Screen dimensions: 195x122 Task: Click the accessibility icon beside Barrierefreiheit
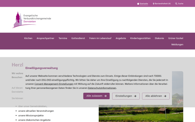coord(153,4)
